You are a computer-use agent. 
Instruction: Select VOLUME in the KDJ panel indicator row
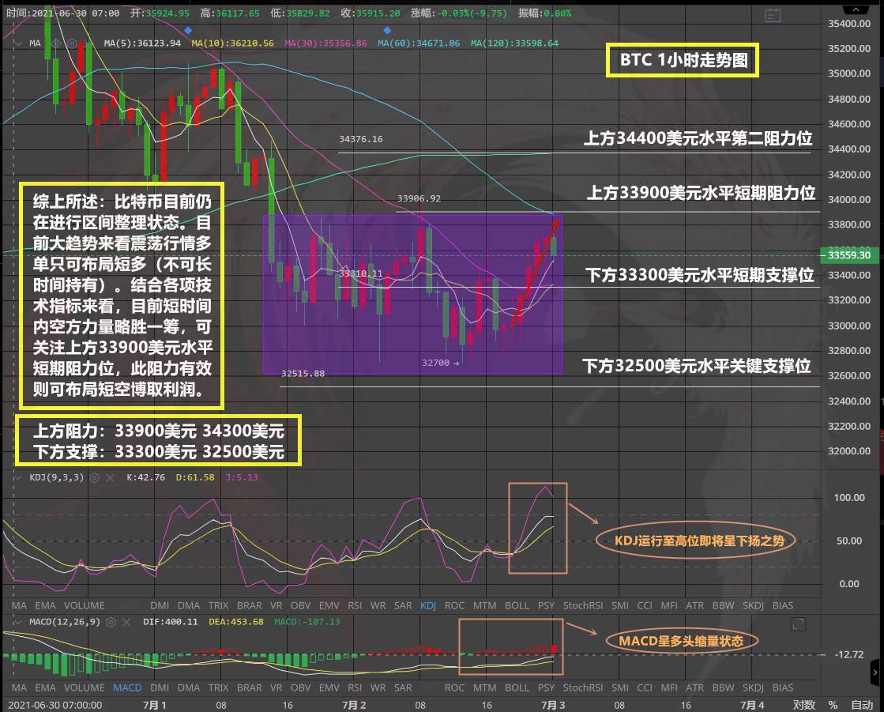[84, 605]
